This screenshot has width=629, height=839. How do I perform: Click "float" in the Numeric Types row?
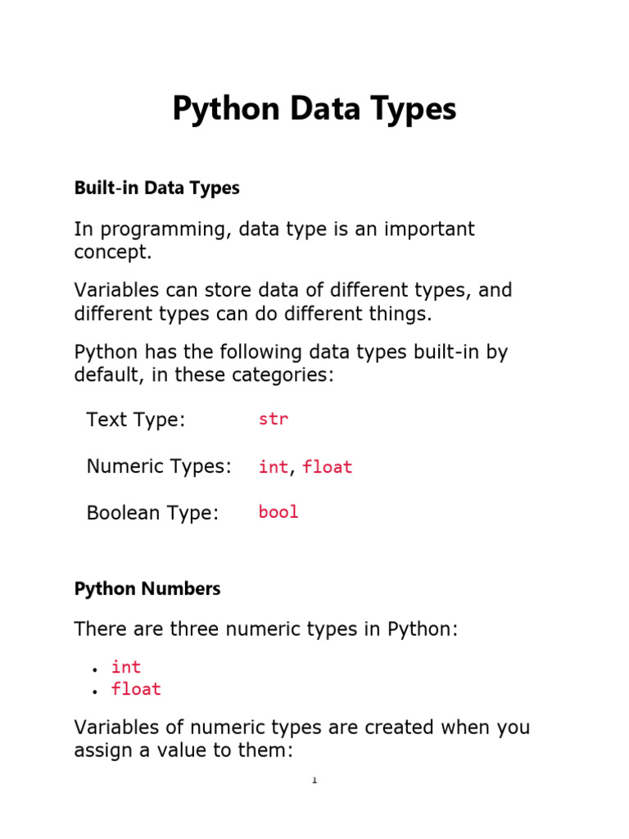point(328,467)
